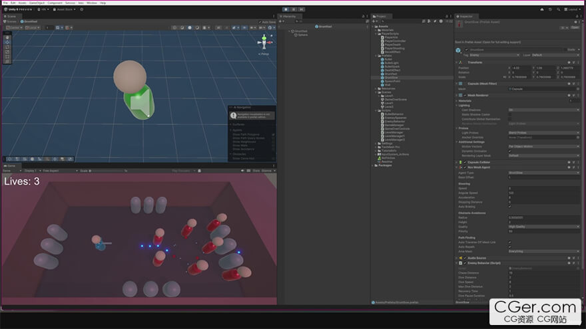Click the Pause button in the top toolbar
Viewport: 586px width, 329px height.
pyautogui.click(x=294, y=9)
